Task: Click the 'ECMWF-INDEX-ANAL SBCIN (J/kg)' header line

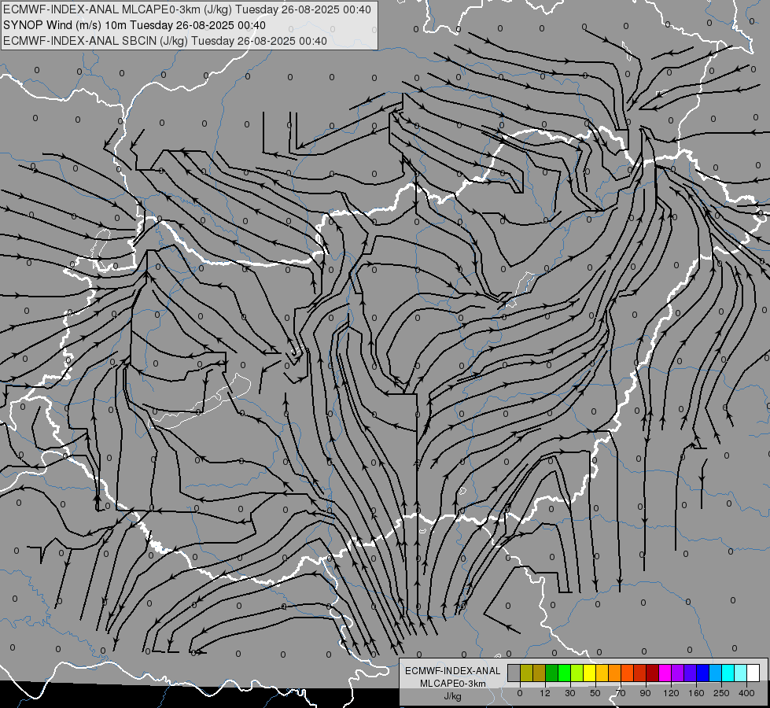Action: coord(165,41)
